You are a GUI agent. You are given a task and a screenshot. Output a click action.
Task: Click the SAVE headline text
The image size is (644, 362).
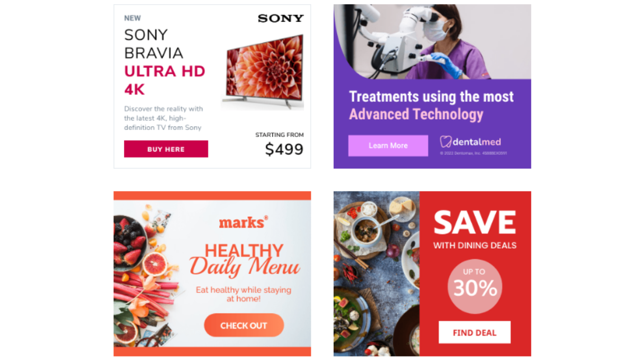pyautogui.click(x=475, y=222)
